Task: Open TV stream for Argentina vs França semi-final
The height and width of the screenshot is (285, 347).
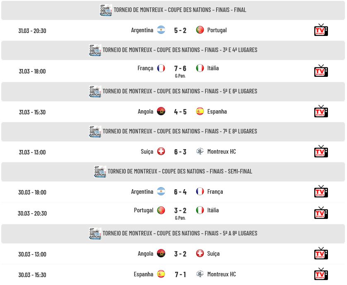Action: [x=321, y=191]
